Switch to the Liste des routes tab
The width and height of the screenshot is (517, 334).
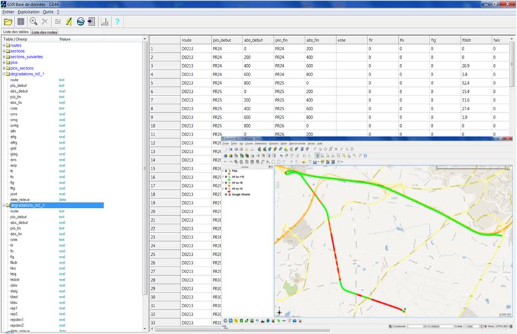coord(44,32)
